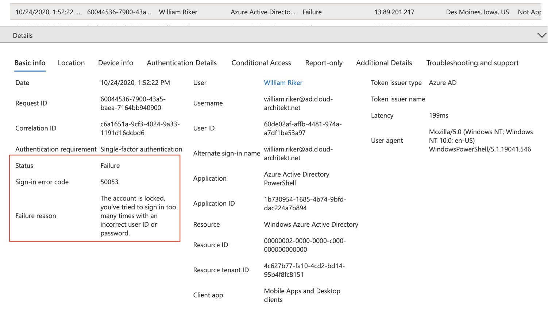Click Azure Active Directo... cell in row
Screen dimensions: 548x311
[x=263, y=12]
